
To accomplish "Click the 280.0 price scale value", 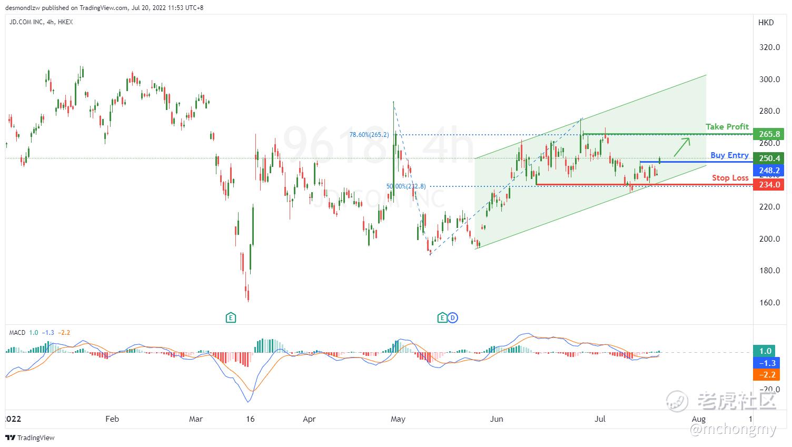I will [769, 111].
